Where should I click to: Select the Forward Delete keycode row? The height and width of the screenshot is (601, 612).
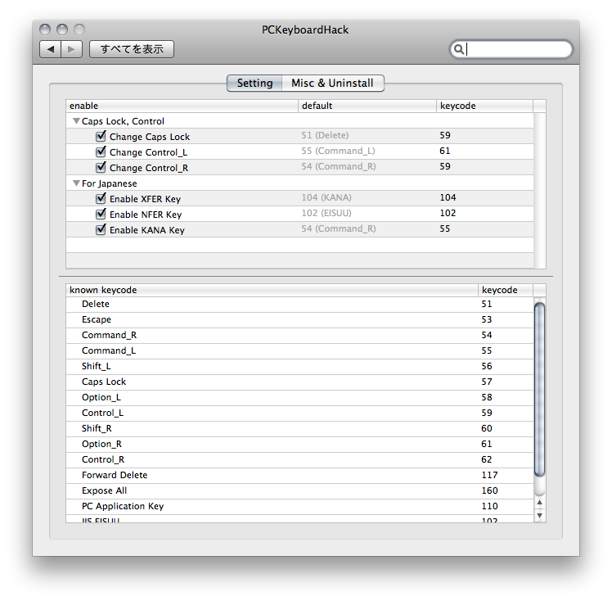pos(299,475)
